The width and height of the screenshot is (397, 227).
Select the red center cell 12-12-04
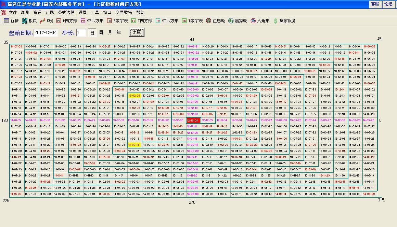193,120
